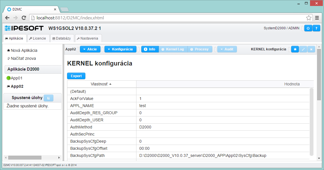Open the Audit dropdown

(227, 49)
